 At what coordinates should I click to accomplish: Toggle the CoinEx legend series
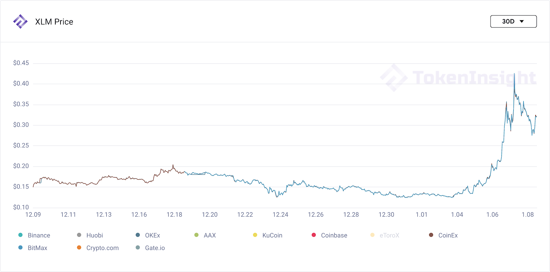click(x=443, y=235)
